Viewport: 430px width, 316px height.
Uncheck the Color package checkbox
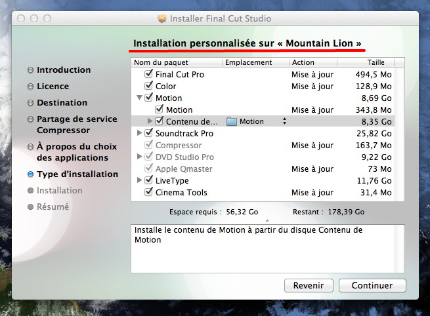pos(148,86)
